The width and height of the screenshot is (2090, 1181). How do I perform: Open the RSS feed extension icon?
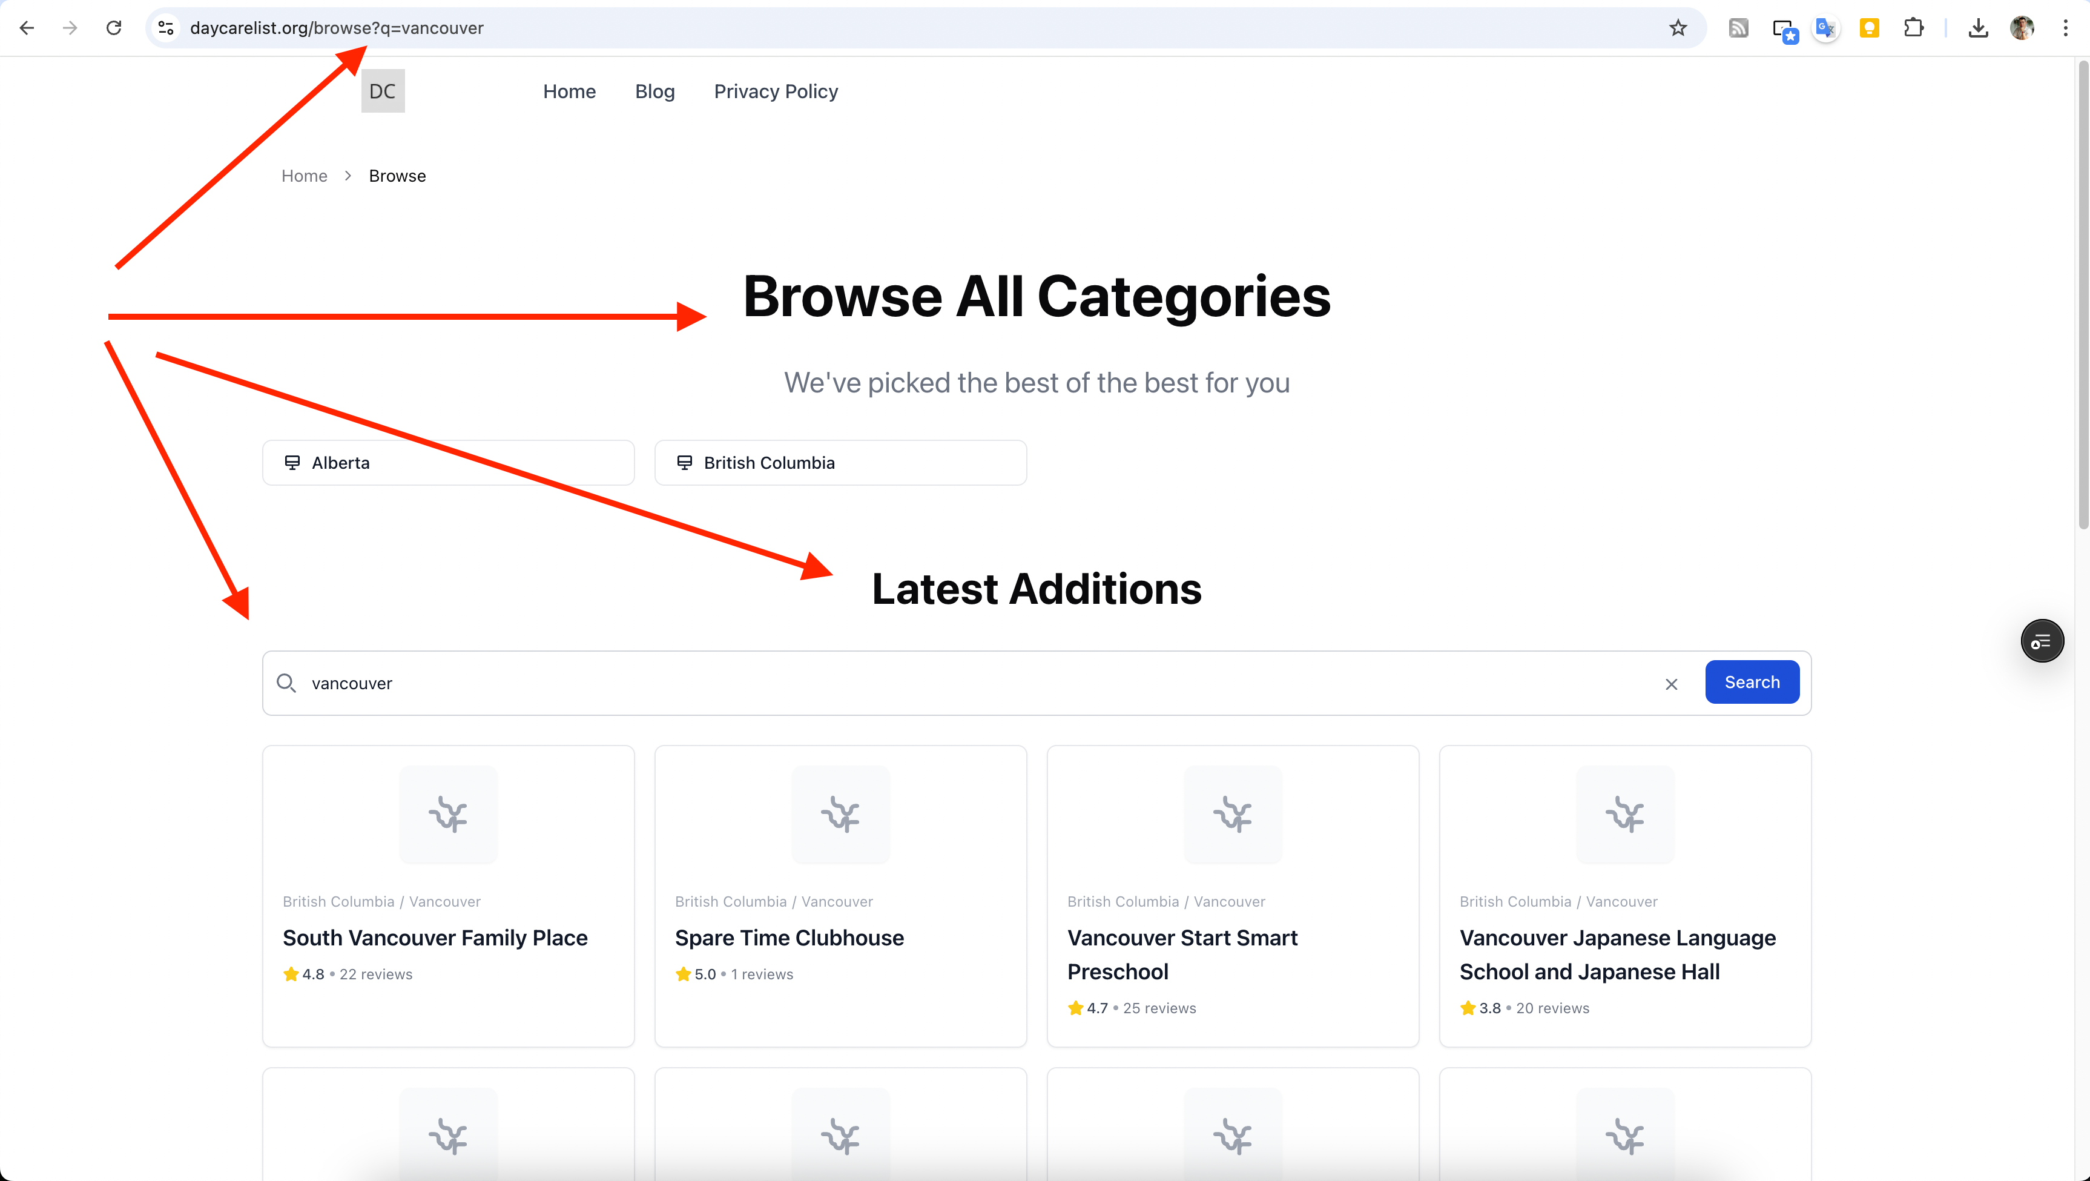(1738, 28)
